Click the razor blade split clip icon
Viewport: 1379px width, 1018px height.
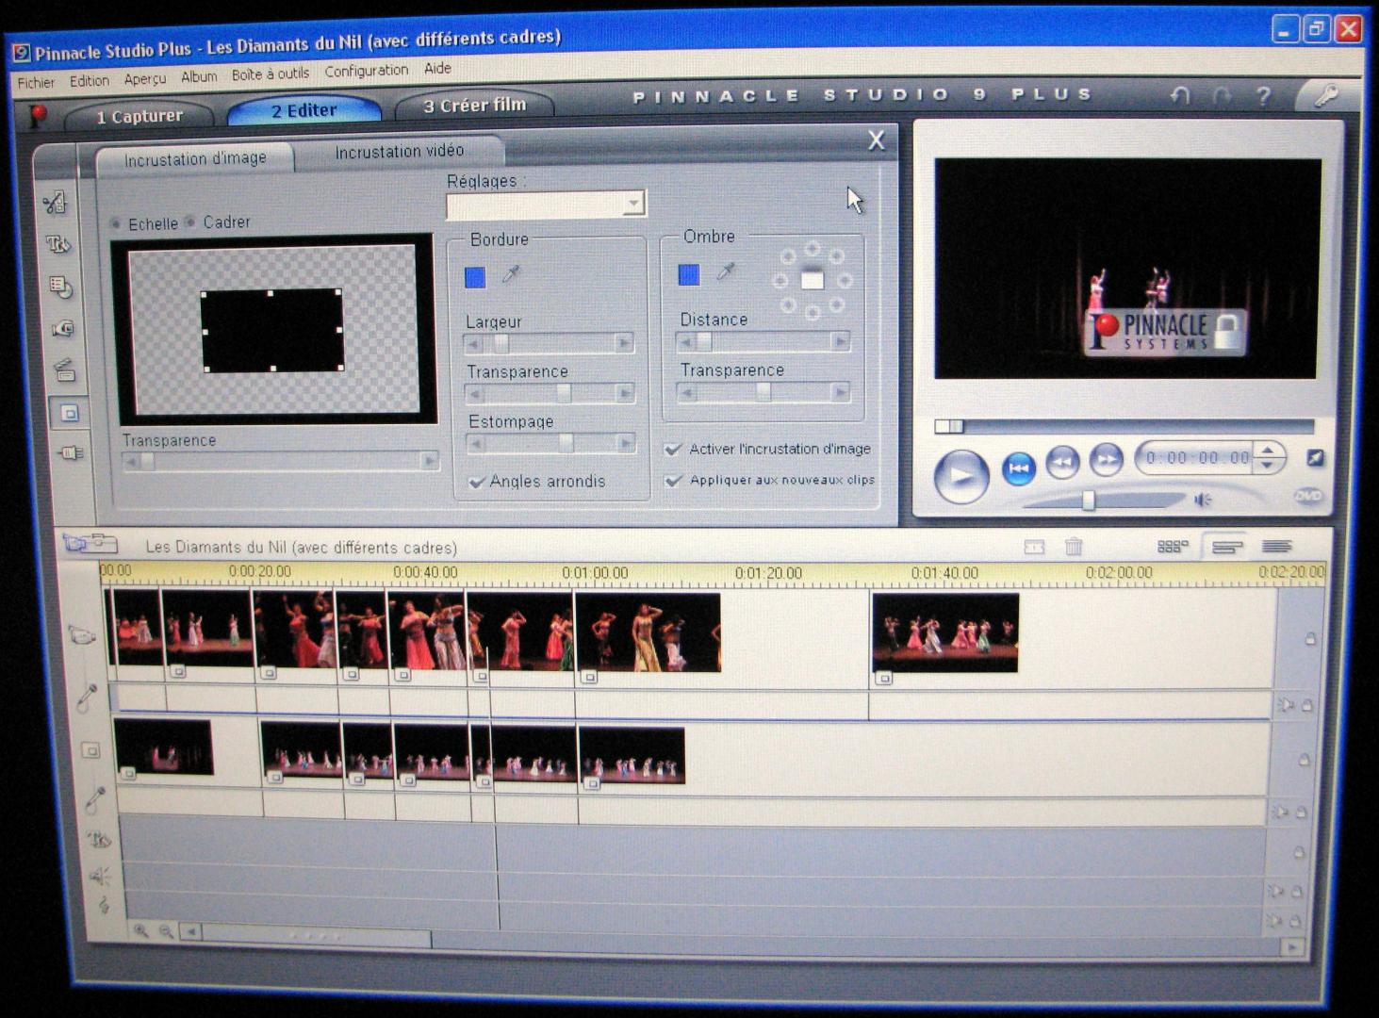pyautogui.click(x=1034, y=547)
